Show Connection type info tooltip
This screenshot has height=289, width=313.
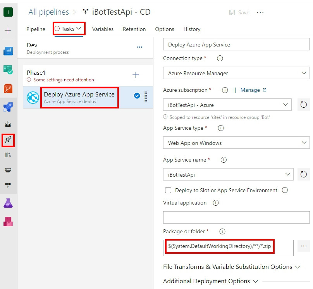(220, 58)
